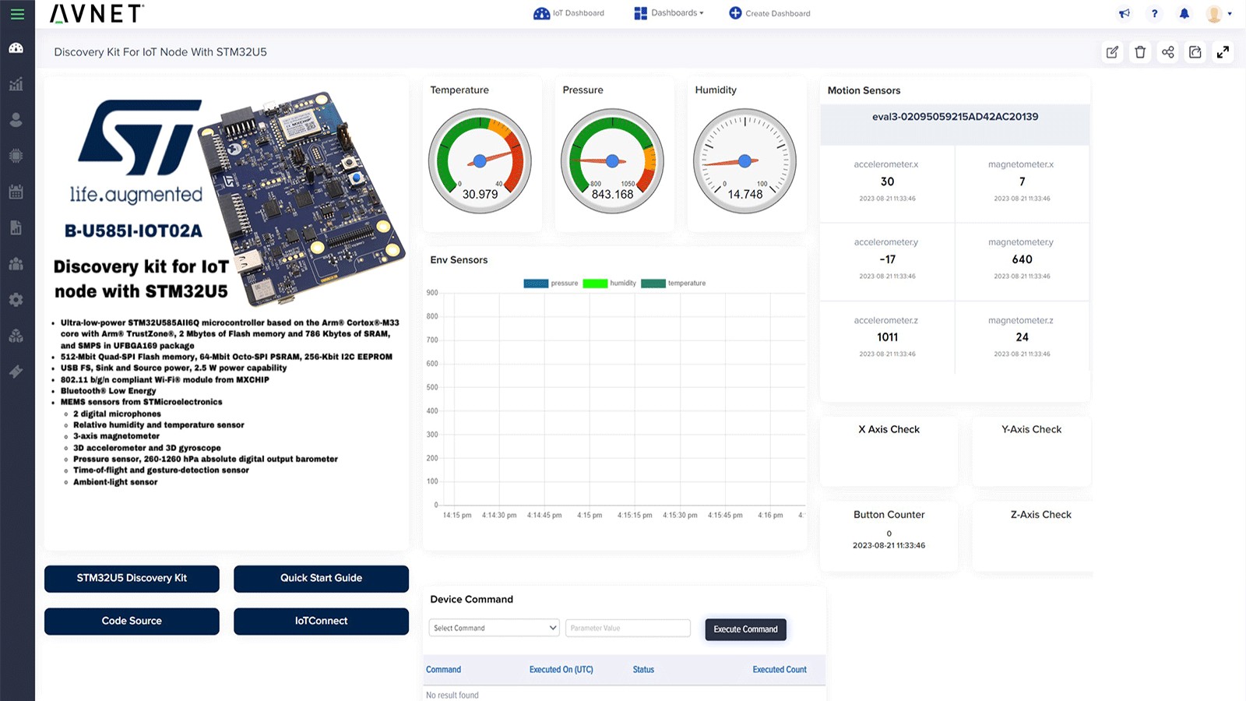
Task: Open the calendar icon in the sidebar
Action: coord(16,192)
